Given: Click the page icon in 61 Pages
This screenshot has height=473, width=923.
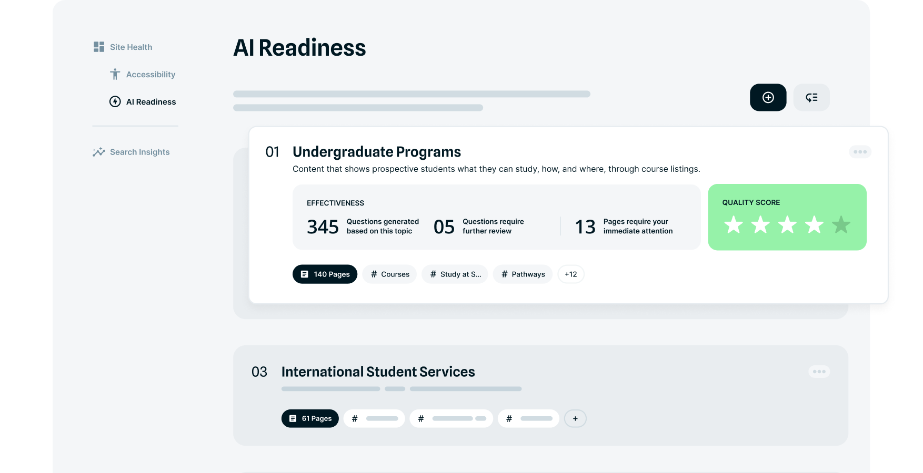Looking at the screenshot, I should pyautogui.click(x=293, y=418).
